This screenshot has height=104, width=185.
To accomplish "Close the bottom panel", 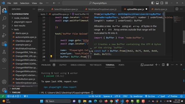I will [x=181, y=65].
